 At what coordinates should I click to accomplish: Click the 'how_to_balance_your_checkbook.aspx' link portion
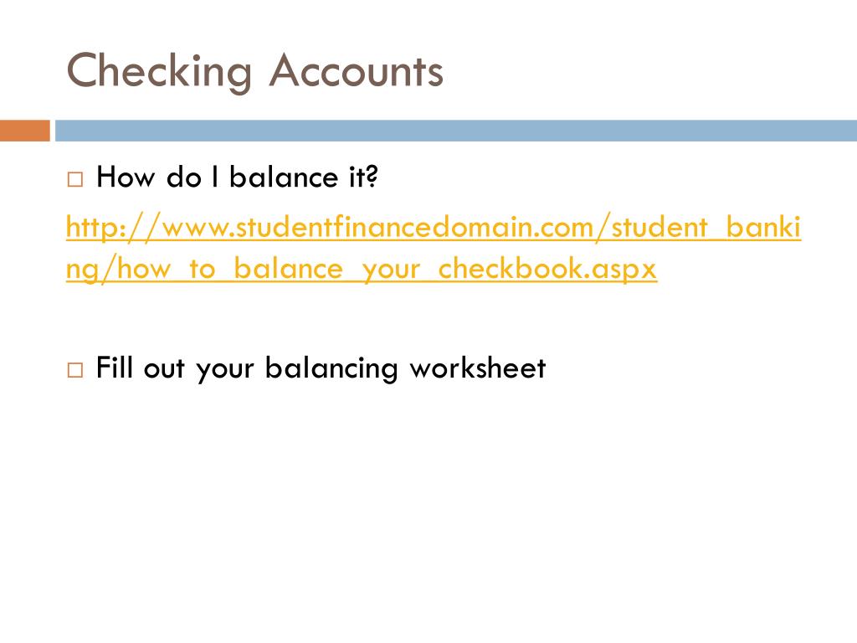pos(387,269)
